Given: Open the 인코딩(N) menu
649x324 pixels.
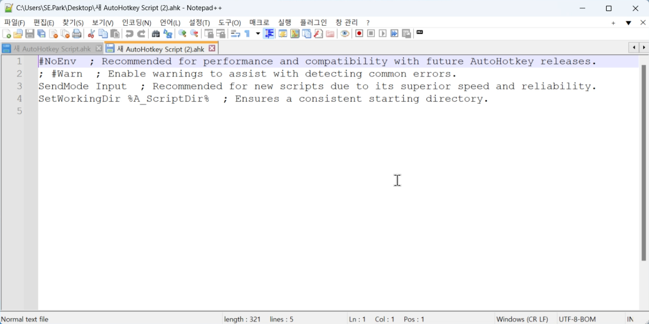Looking at the screenshot, I should (x=137, y=23).
